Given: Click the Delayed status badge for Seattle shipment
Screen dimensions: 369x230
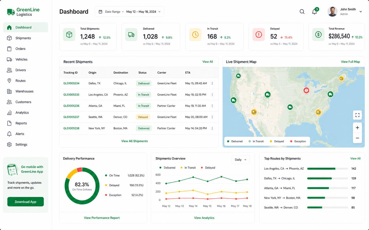Looking at the screenshot, I should [143, 117].
